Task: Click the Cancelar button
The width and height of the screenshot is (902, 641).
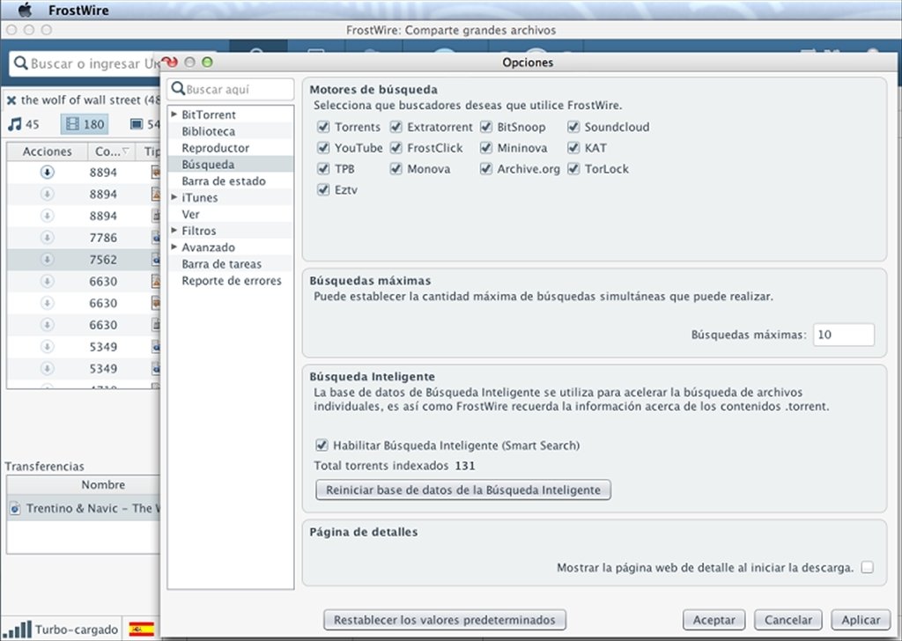Action: click(x=788, y=620)
